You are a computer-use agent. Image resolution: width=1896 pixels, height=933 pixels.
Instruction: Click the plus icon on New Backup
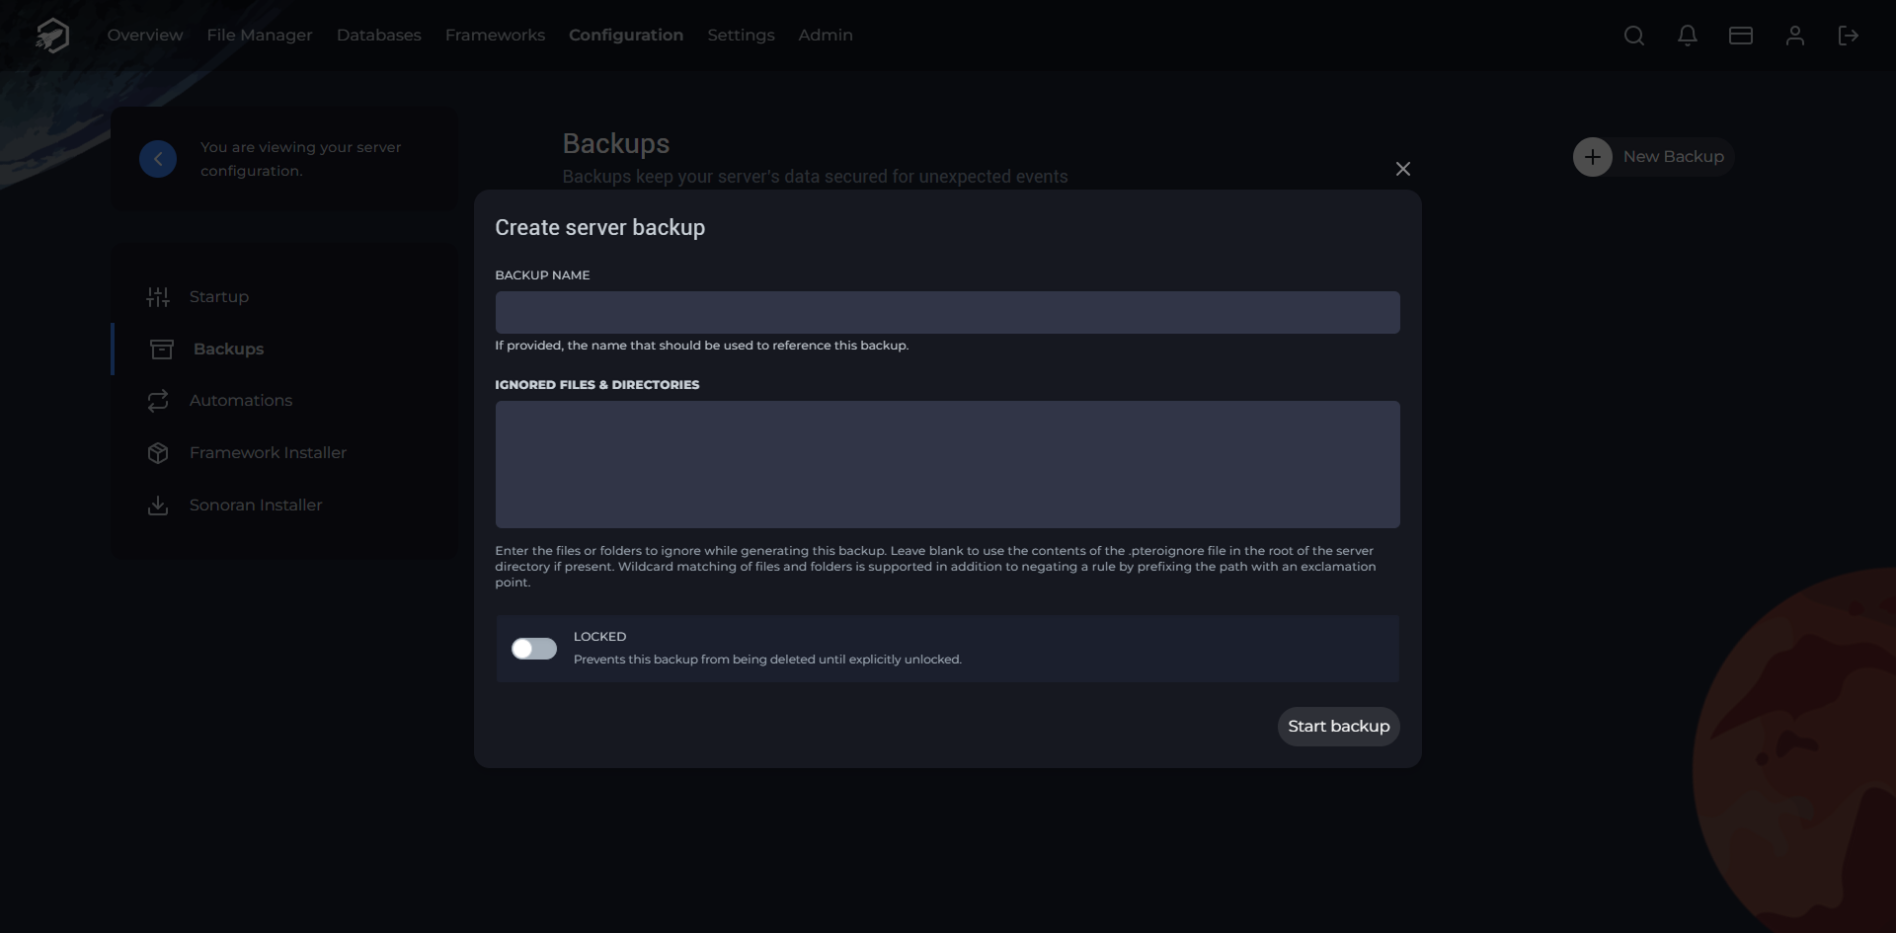(x=1592, y=156)
